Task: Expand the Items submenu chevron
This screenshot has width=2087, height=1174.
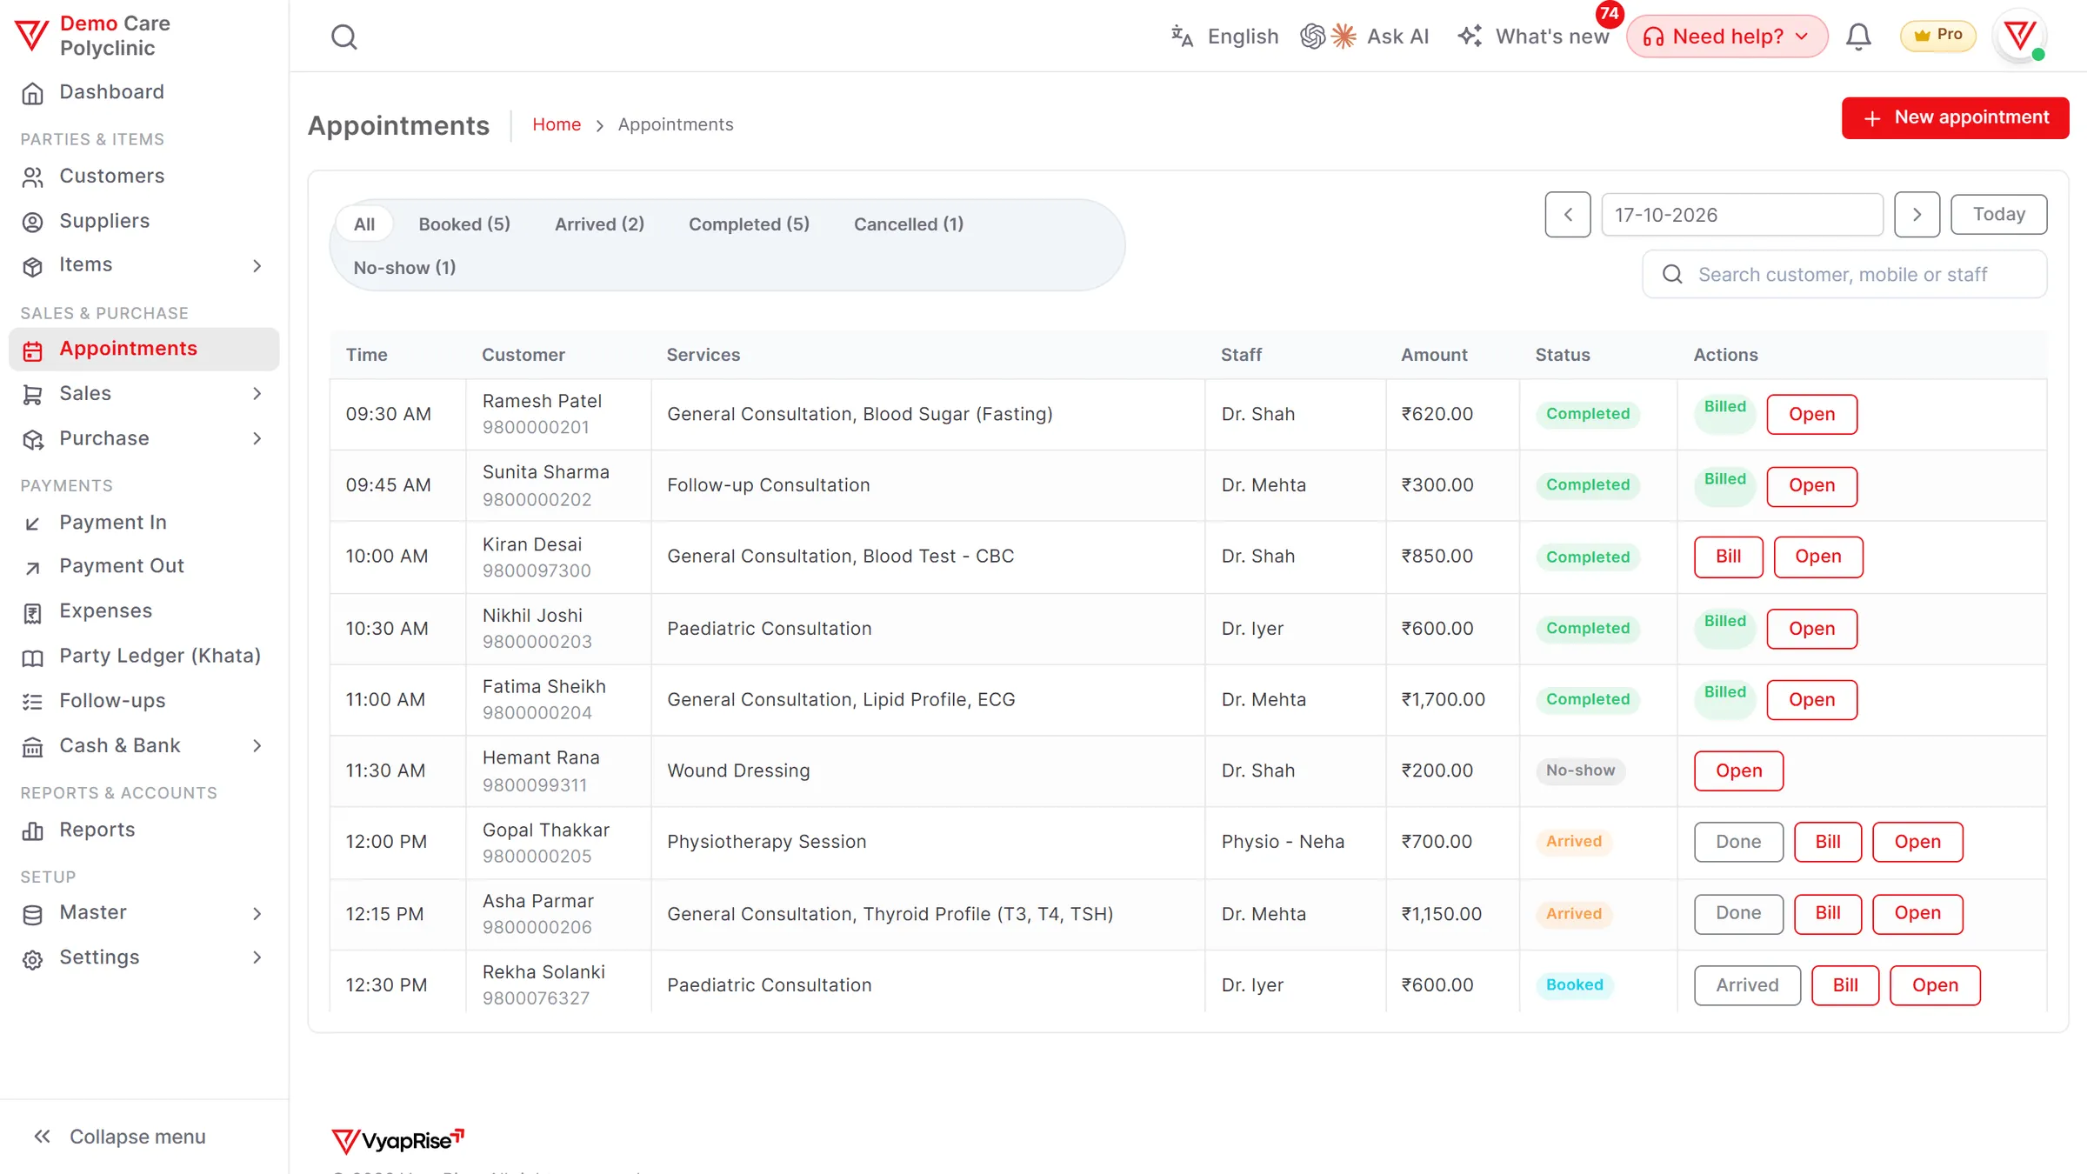Action: (257, 266)
